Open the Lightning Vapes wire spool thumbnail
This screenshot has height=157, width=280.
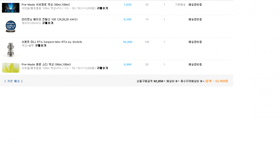pos(11,26)
